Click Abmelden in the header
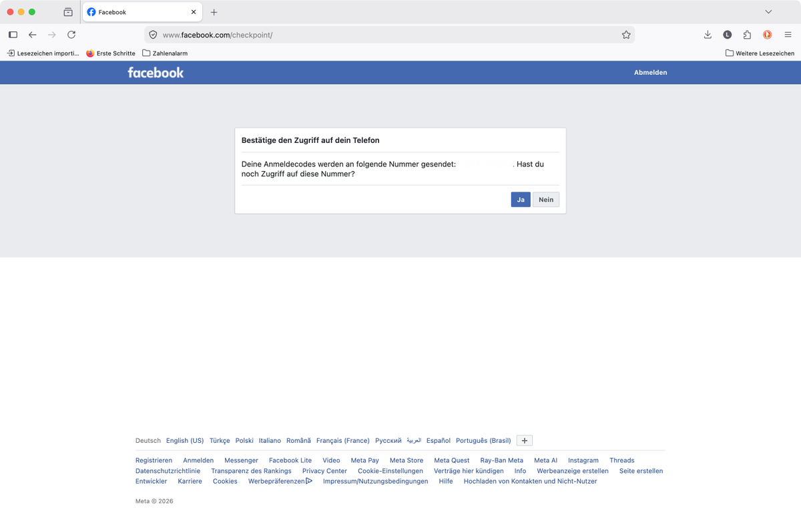The height and width of the screenshot is (517, 801). 650,72
